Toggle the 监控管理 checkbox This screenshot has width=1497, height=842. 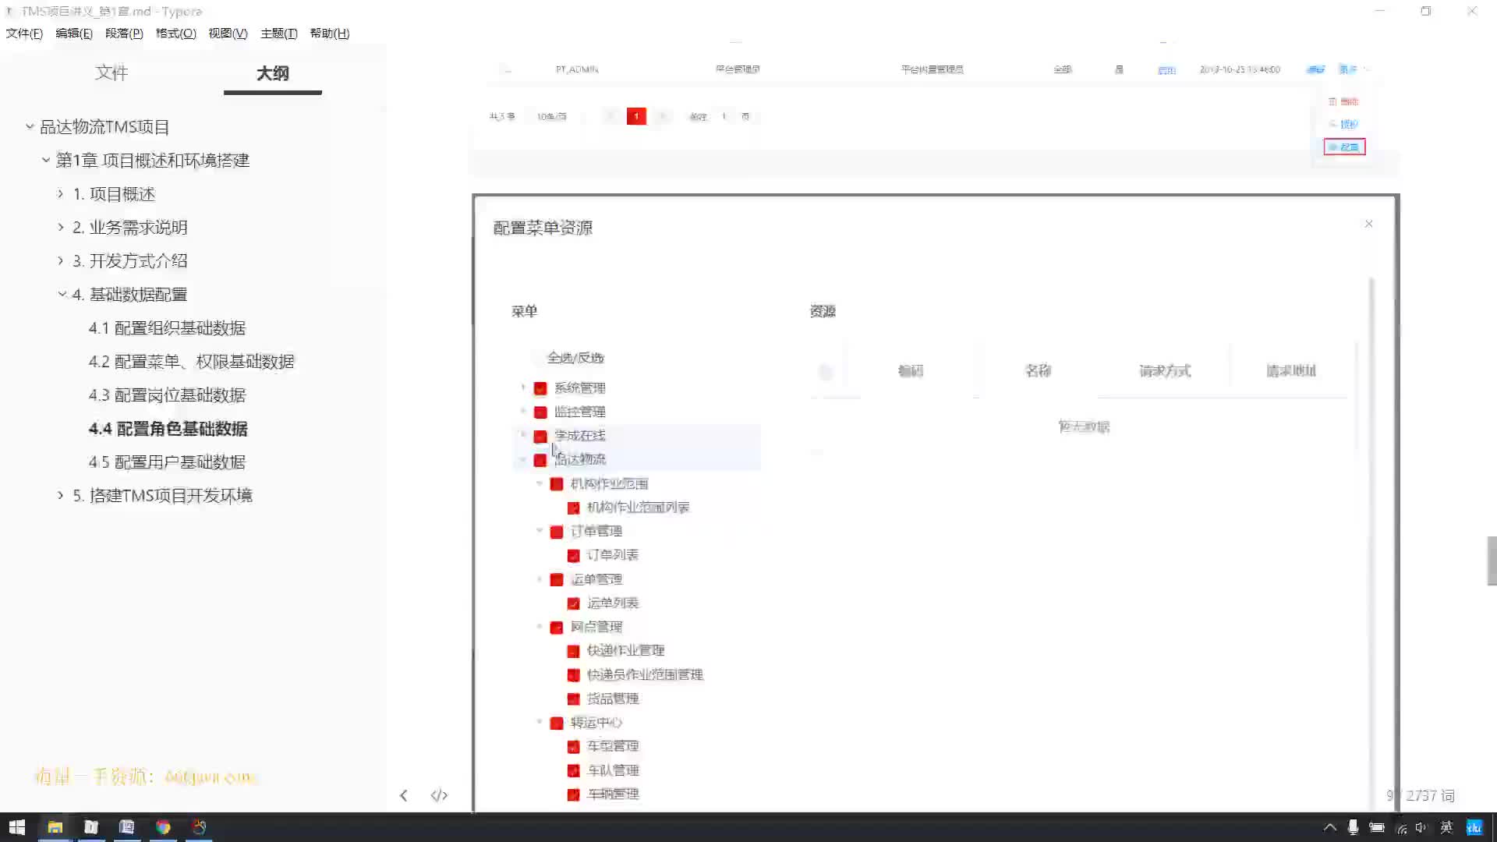click(540, 412)
